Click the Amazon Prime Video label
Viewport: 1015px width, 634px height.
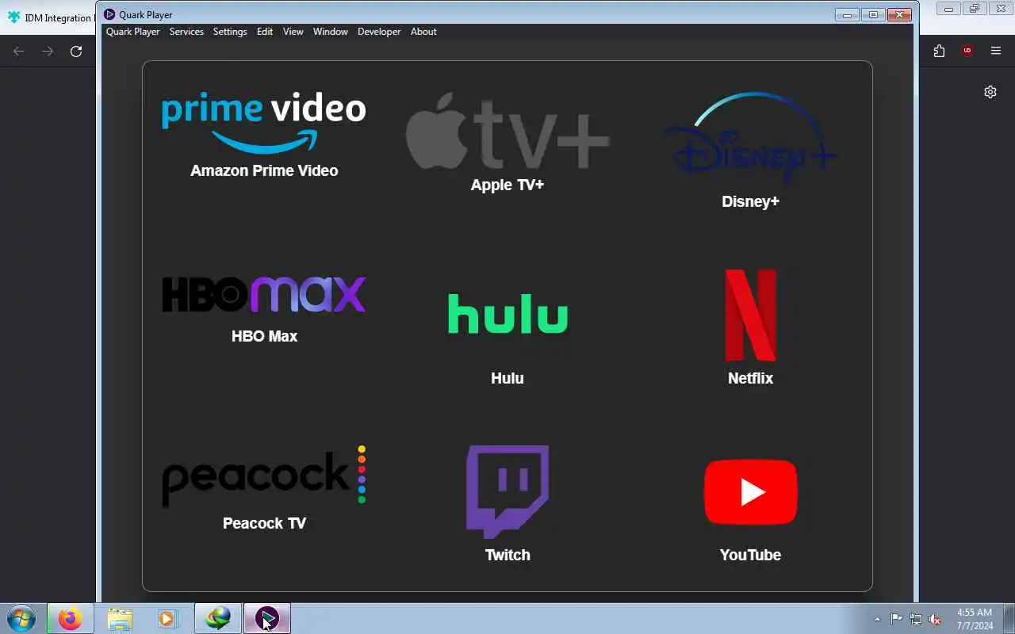(264, 170)
